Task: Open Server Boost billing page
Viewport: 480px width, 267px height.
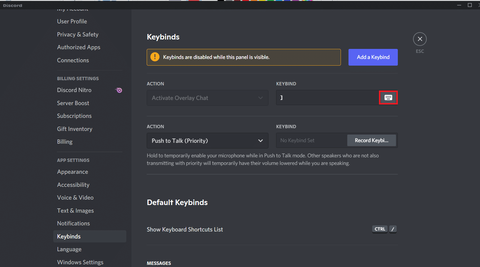Action: pos(73,103)
